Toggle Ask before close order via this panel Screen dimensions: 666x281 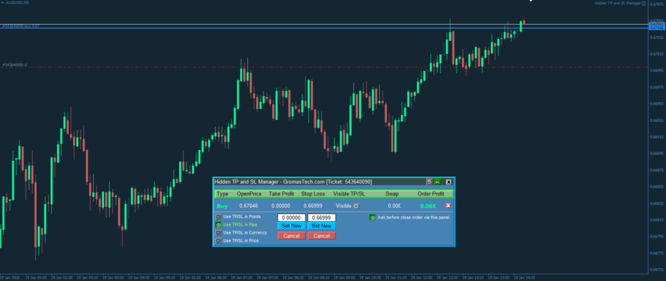pos(373,217)
